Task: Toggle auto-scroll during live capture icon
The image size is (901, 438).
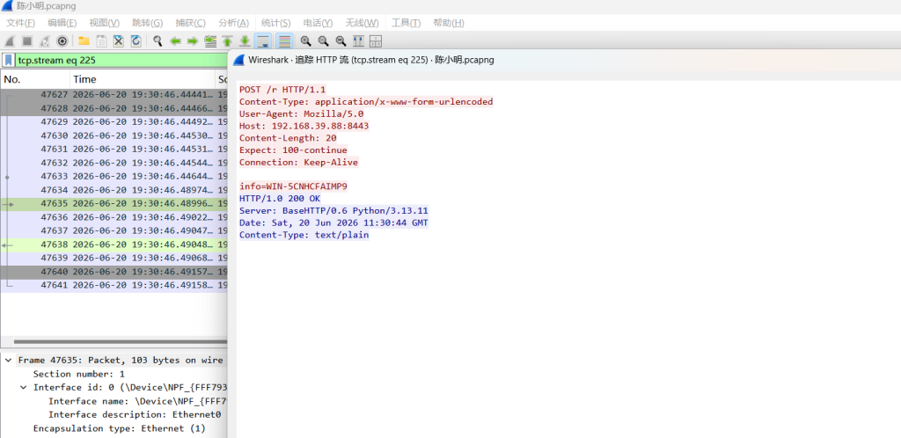Action: pyautogui.click(x=263, y=41)
